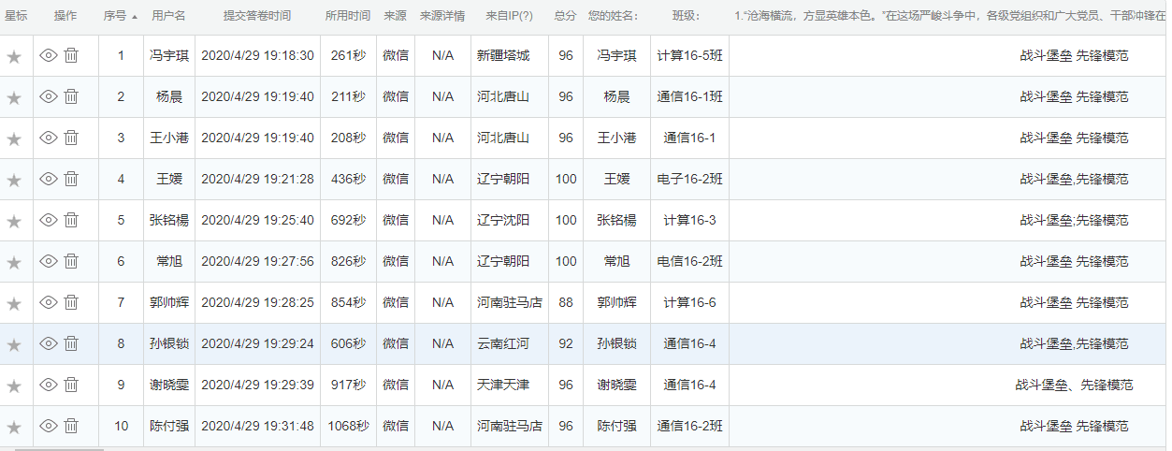Image resolution: width=1172 pixels, height=451 pixels.
Task: Click the 提交答卷时间 column header
Action: tap(256, 16)
